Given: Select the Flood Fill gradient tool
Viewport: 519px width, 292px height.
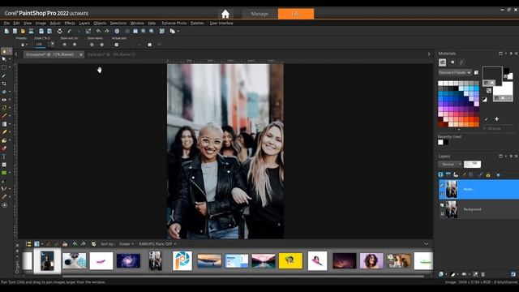Looking at the screenshot, I should tap(4, 124).
